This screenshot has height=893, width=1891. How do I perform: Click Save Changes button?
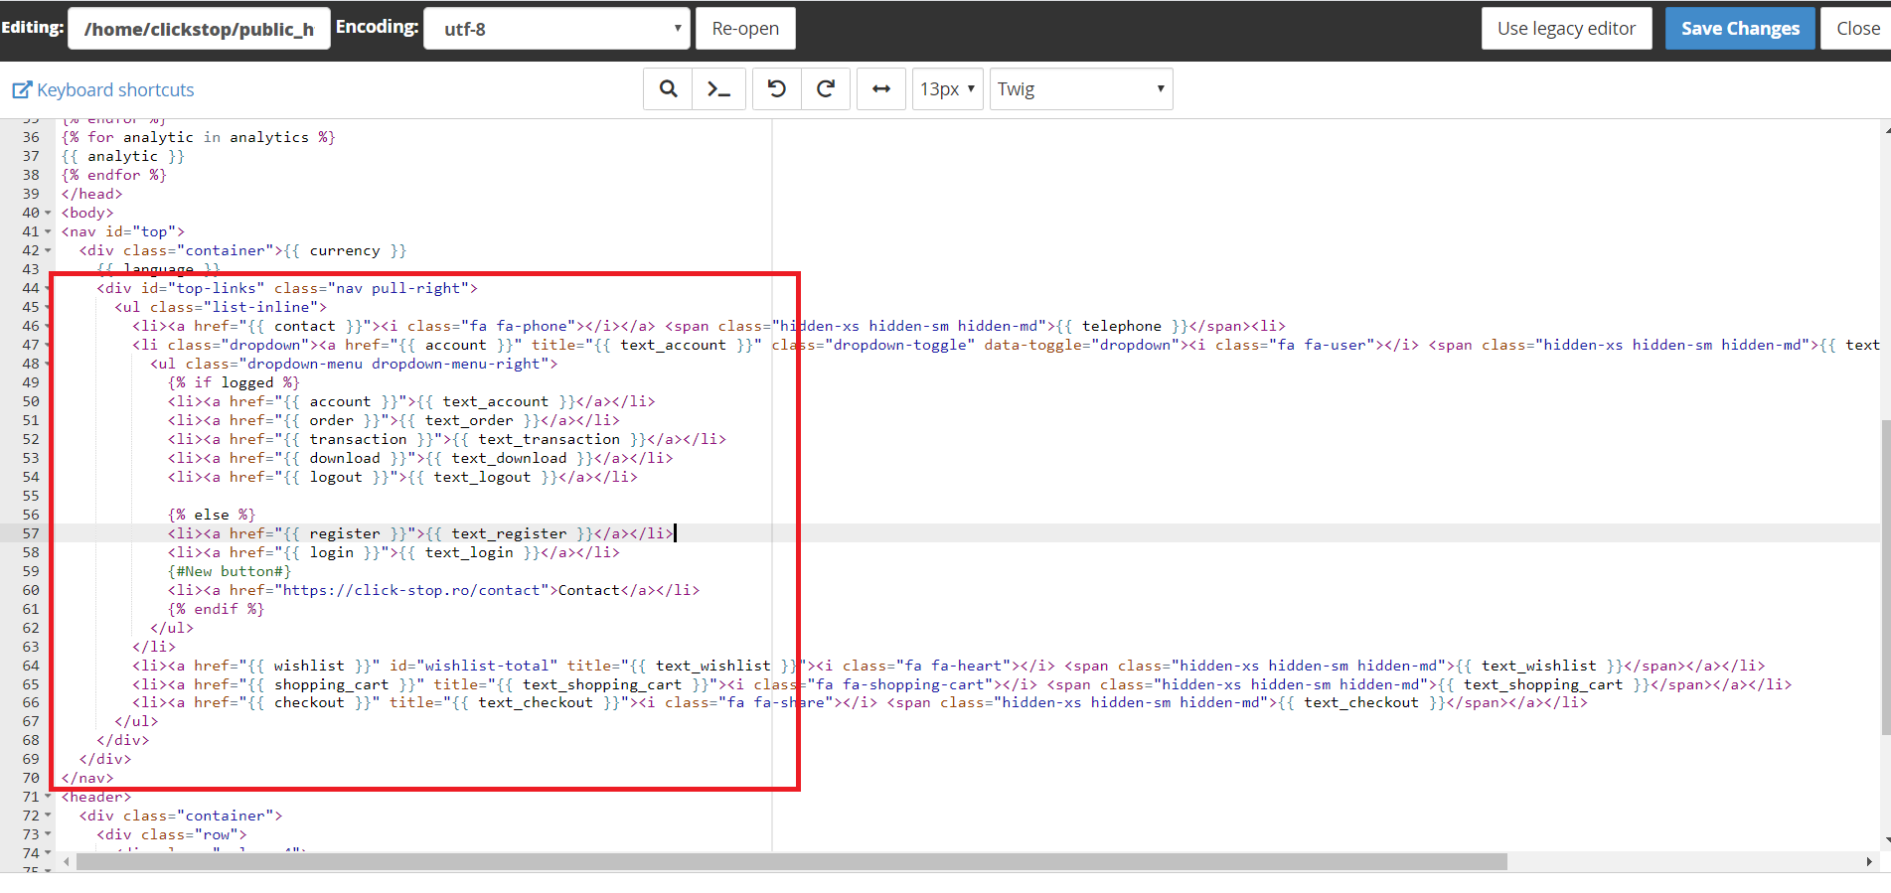pyautogui.click(x=1740, y=29)
